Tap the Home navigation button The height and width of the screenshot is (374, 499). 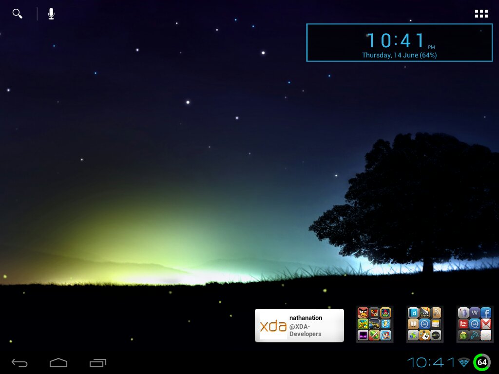pyautogui.click(x=58, y=362)
